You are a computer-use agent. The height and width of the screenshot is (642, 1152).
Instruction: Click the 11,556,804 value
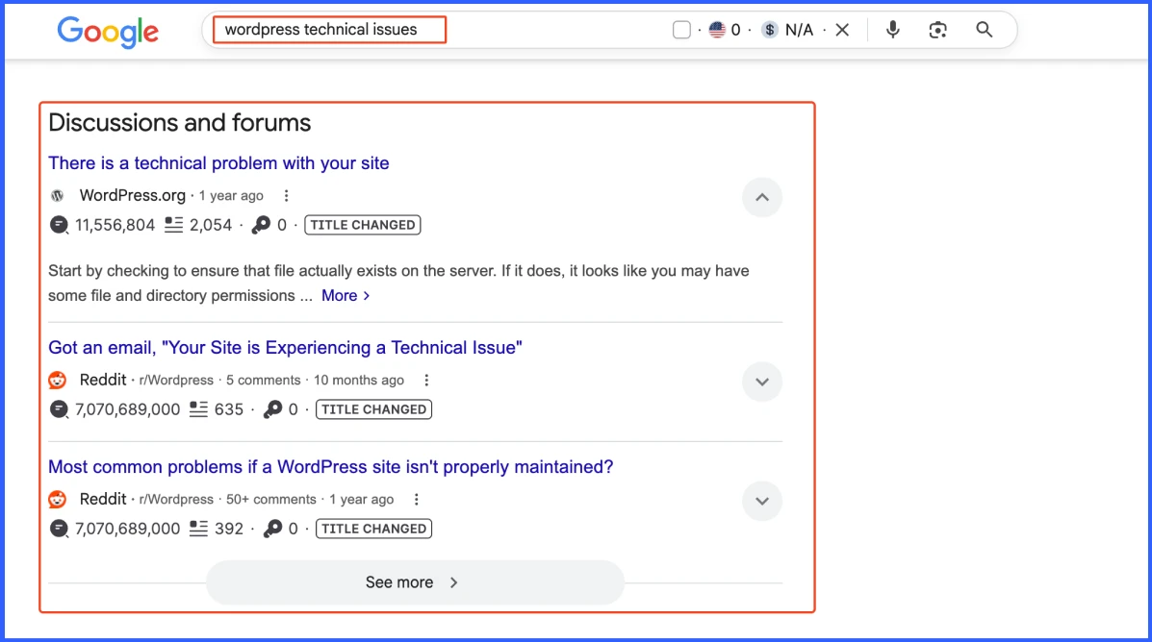pos(115,225)
